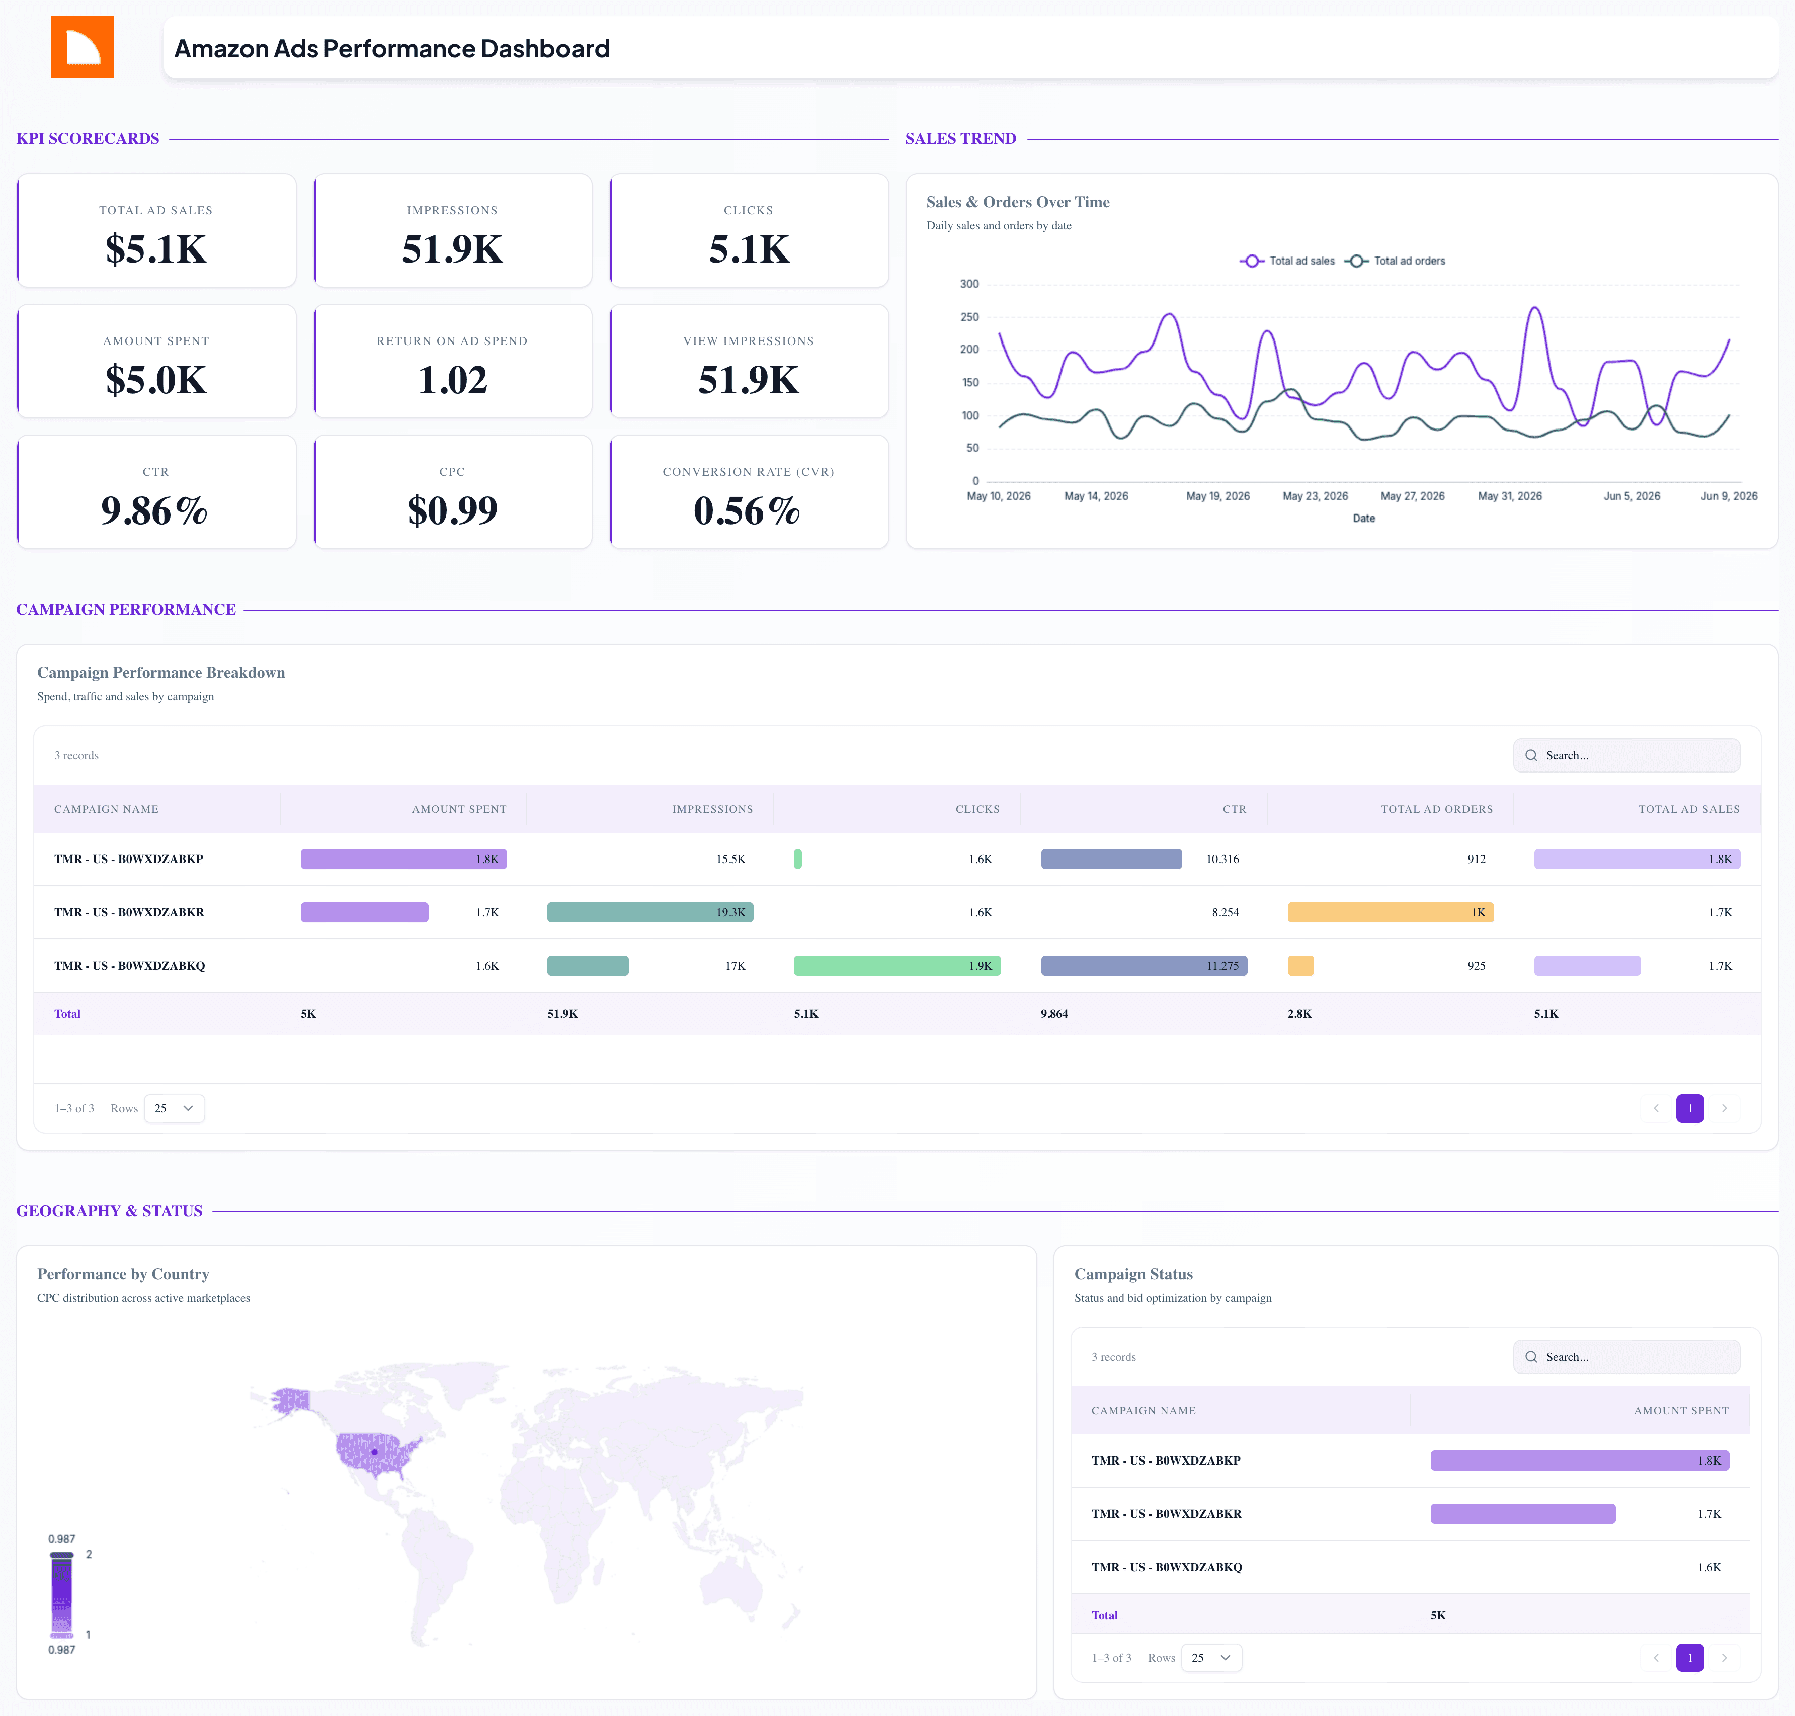Screen dimensions: 1795x1716
Task: Click the 11.275 CTR bar for B0WXDZABKQ
Action: (x=1144, y=965)
